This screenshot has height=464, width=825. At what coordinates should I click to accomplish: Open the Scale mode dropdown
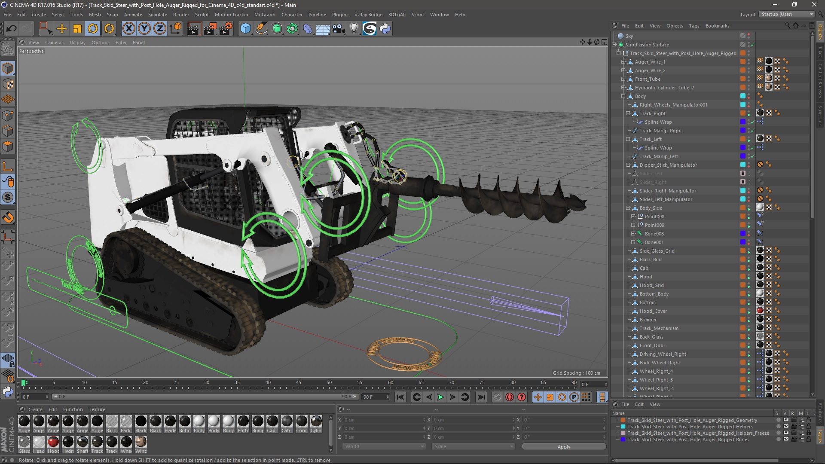tap(473, 446)
